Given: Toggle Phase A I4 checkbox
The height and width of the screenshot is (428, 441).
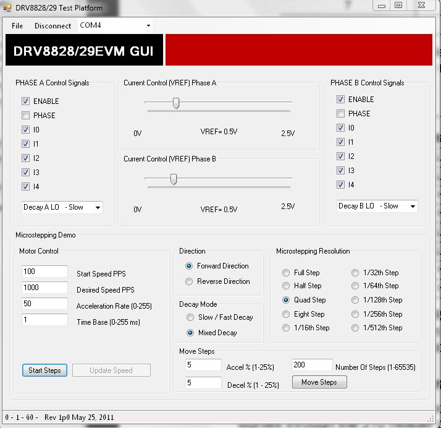Looking at the screenshot, I should coord(25,186).
